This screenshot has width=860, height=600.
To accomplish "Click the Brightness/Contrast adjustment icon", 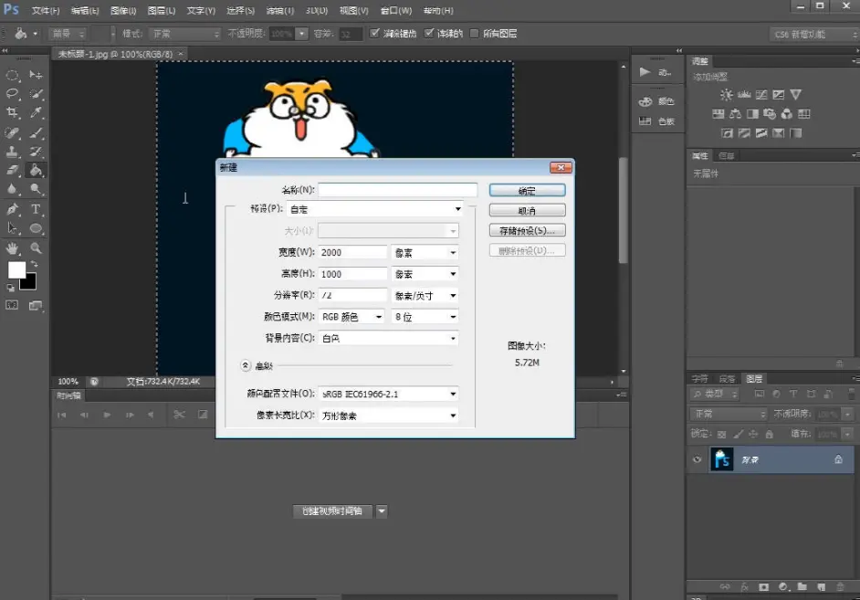I will (726, 95).
